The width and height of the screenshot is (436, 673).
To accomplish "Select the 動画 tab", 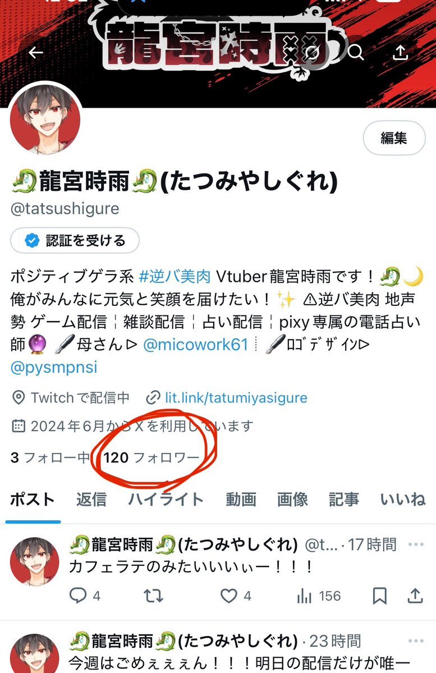I will [x=241, y=500].
